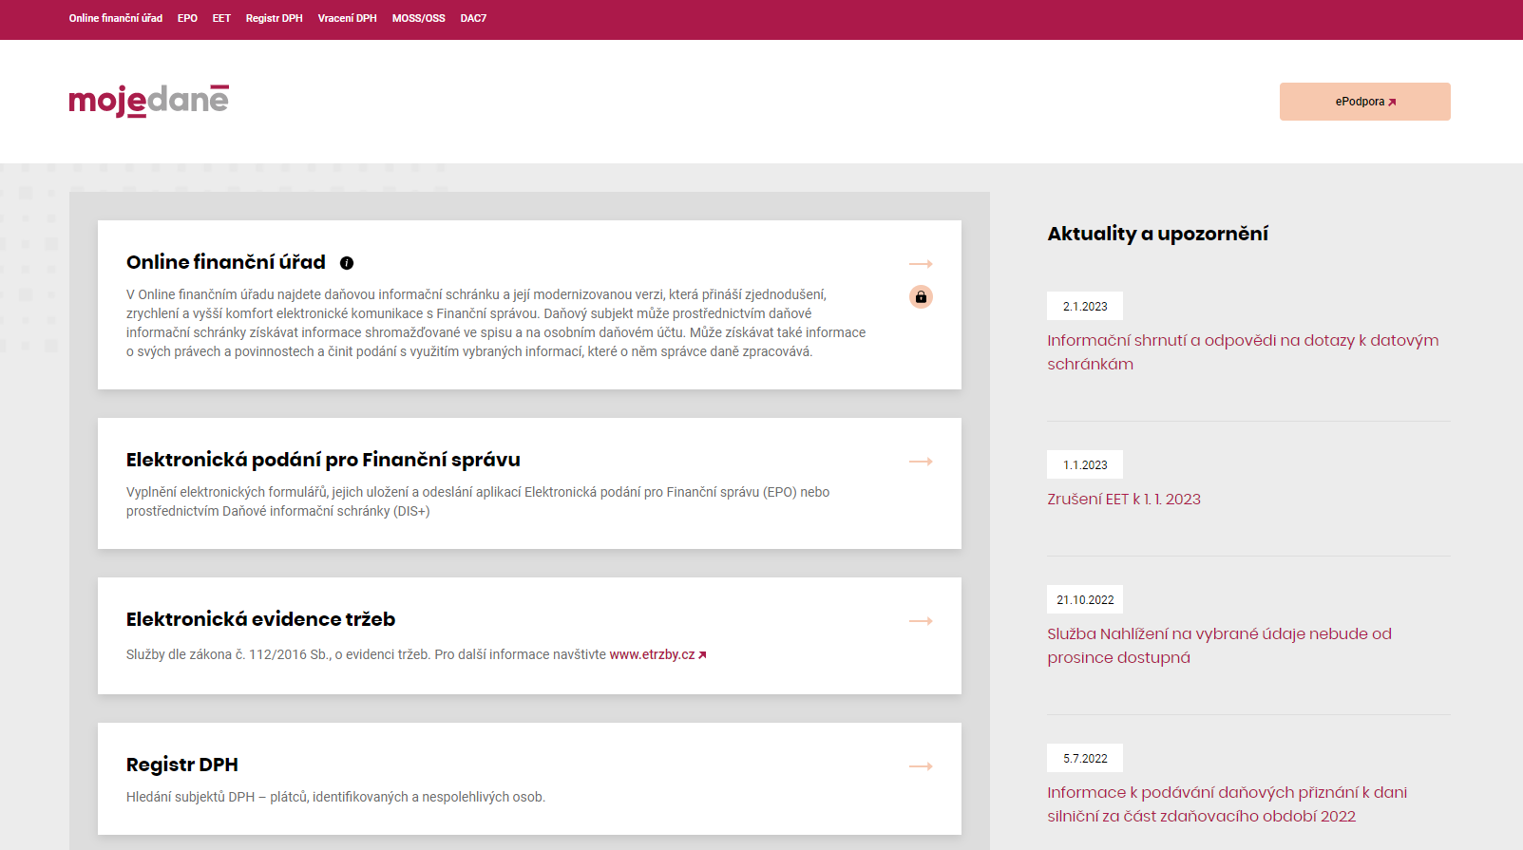Open news about daň silniční 2022 returns
The width and height of the screenshot is (1523, 850).
pyautogui.click(x=1227, y=804)
